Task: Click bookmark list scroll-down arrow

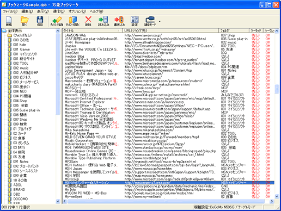Action: pyautogui.click(x=277, y=196)
